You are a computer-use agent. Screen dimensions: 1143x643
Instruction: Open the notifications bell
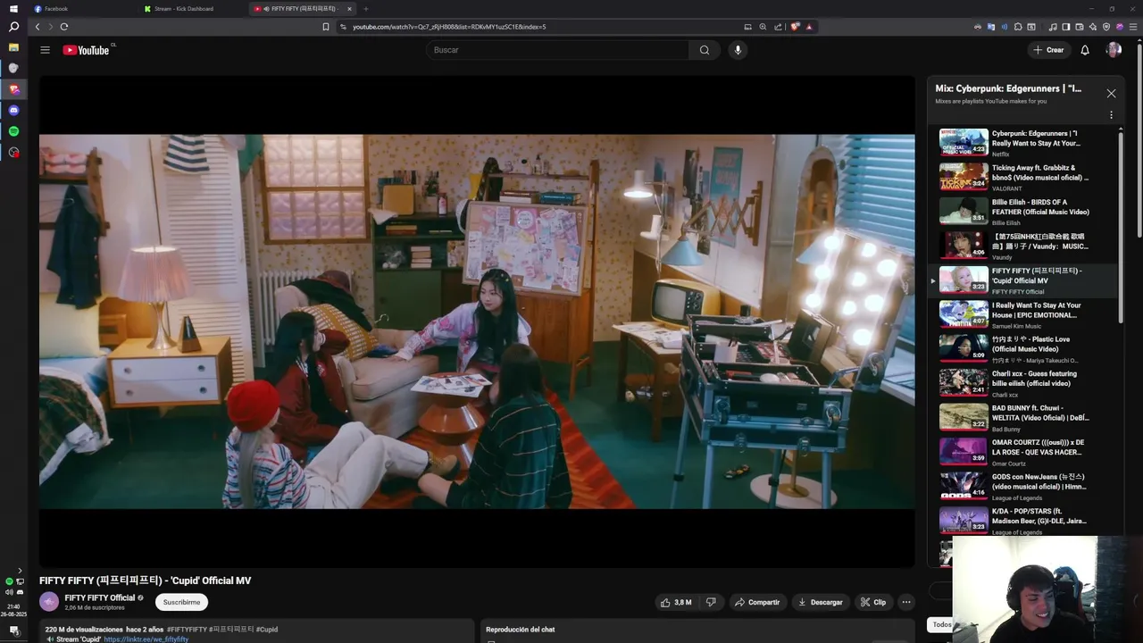1085,50
